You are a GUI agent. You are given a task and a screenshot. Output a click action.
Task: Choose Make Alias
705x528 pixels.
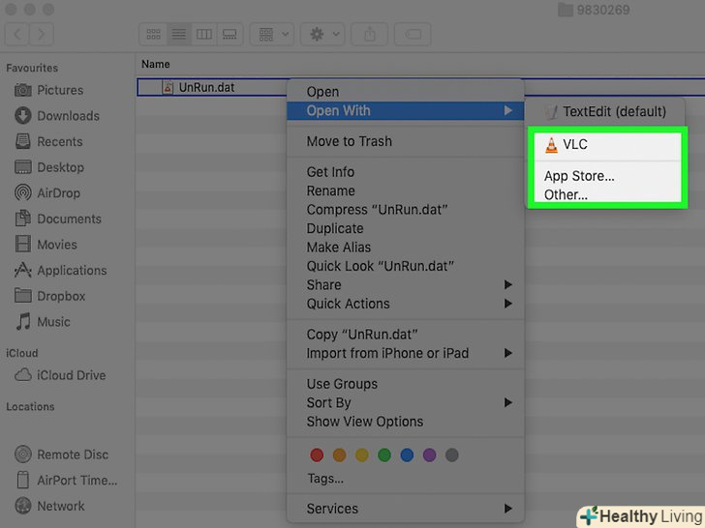coord(406,248)
